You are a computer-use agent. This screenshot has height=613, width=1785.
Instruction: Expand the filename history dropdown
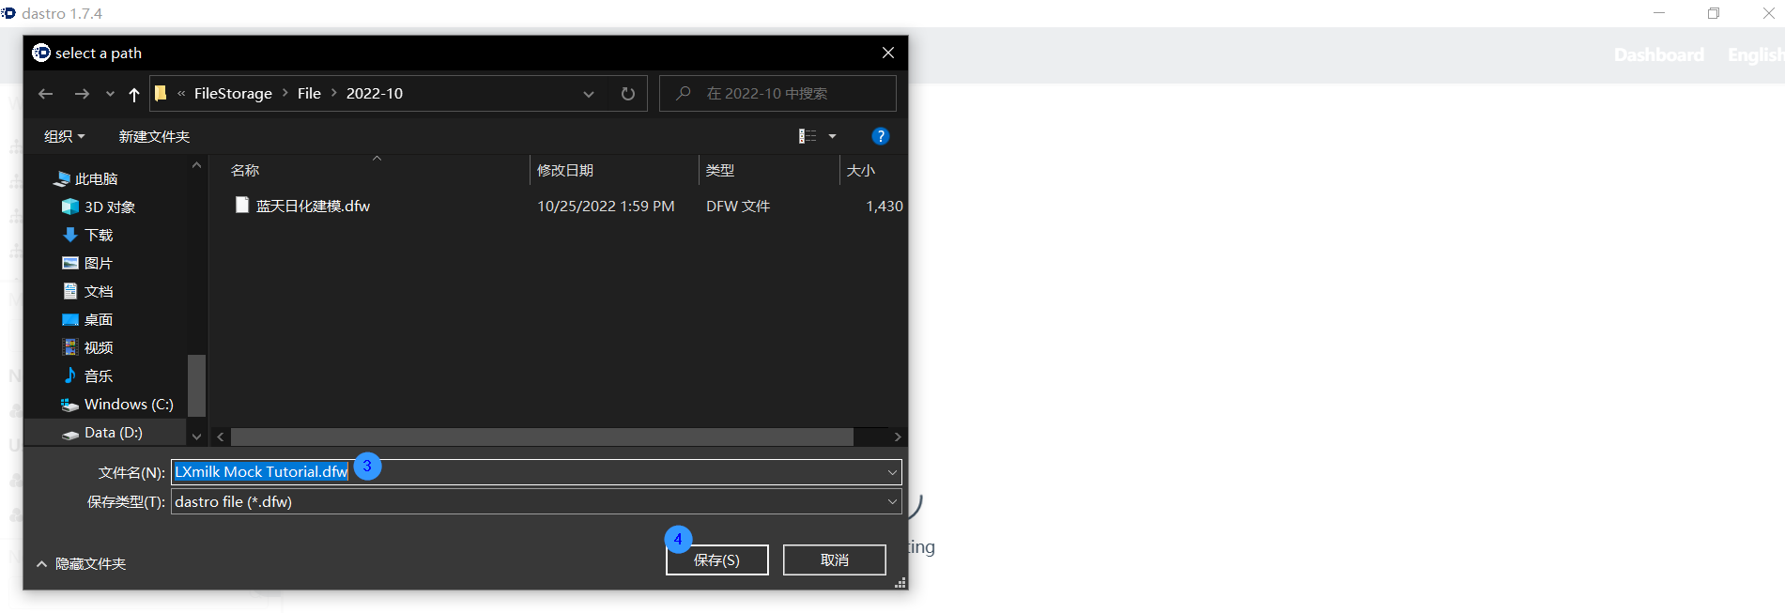tap(892, 472)
